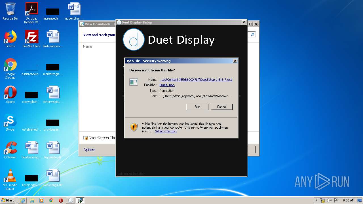Select the familiesliving Word document icon

pos(31,150)
